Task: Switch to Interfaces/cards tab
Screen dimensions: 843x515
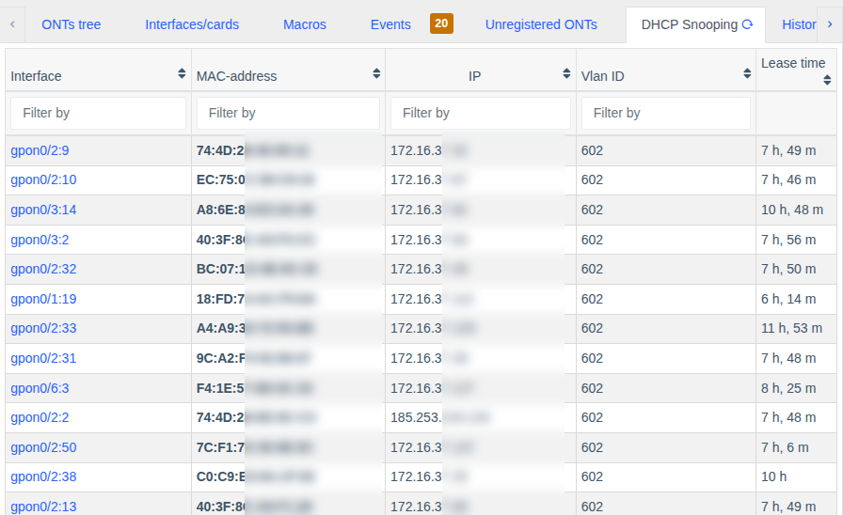Action: [x=192, y=24]
